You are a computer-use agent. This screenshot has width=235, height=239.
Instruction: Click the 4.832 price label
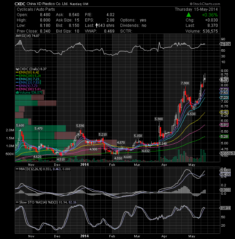point(146,151)
